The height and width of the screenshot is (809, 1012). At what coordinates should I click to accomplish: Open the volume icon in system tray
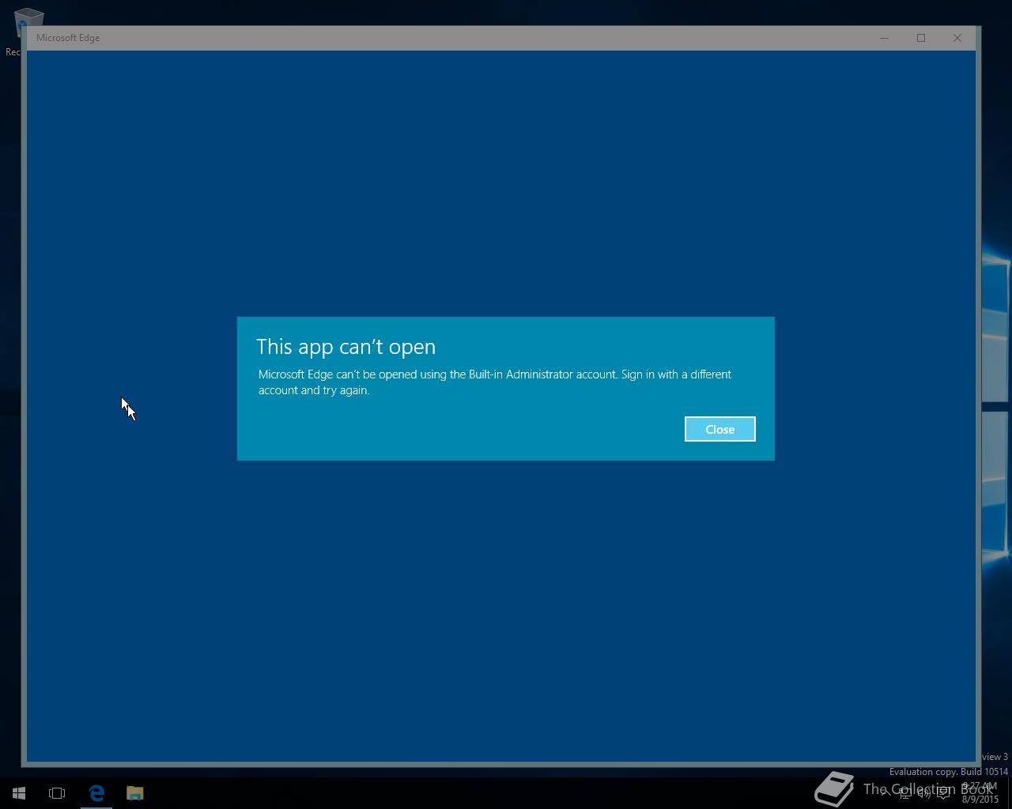click(923, 793)
